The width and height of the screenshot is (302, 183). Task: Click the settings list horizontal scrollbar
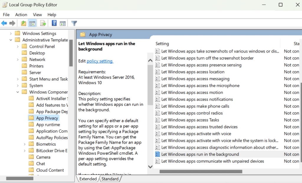[201, 172]
